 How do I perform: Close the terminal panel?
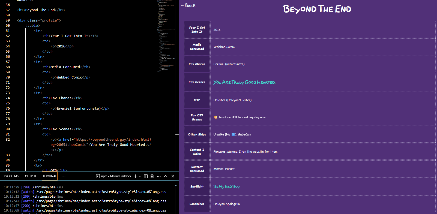click(173, 176)
